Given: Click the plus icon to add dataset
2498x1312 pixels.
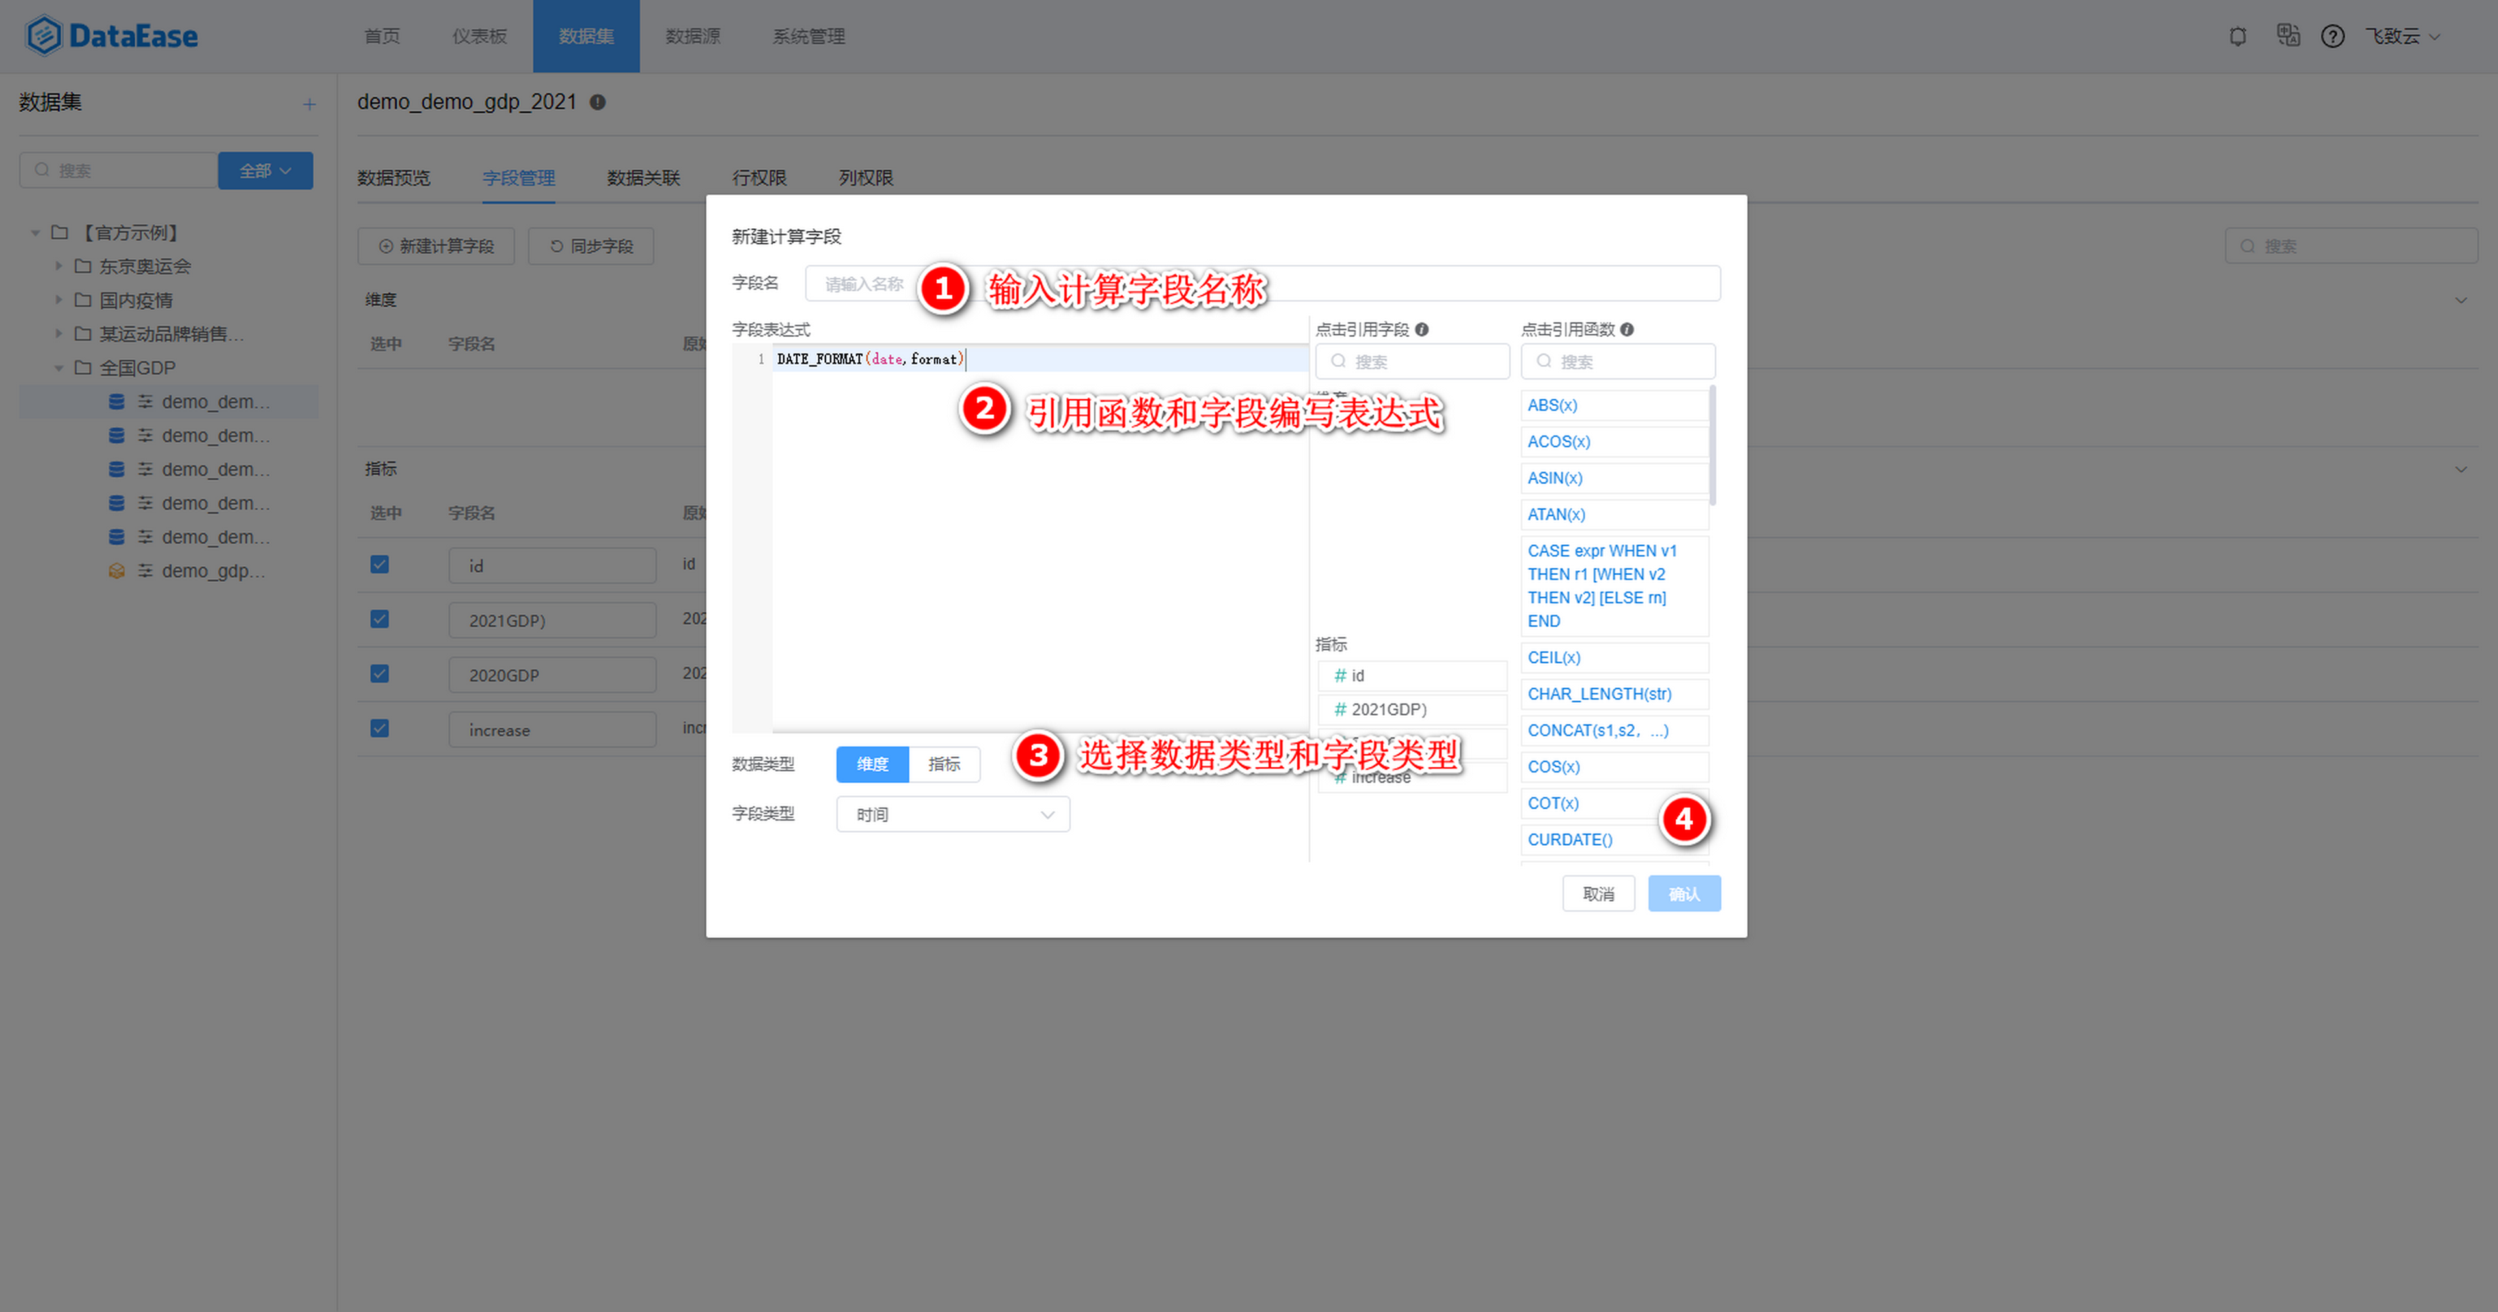Looking at the screenshot, I should tap(310, 103).
